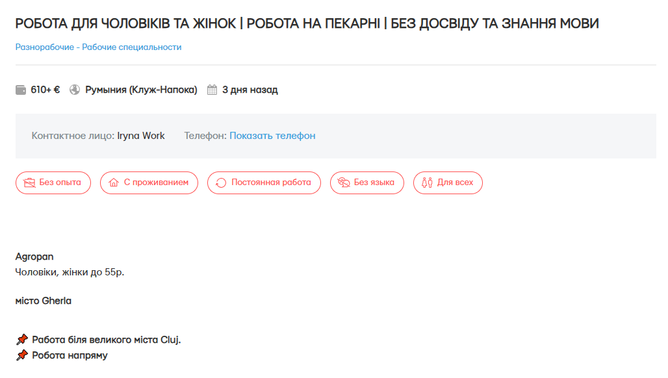Click the house icon in С проживанием tag
The image size is (668, 378).
click(114, 183)
